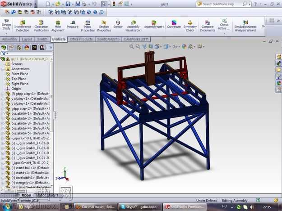Open the CAMWorks 2011 tab

click(136, 39)
